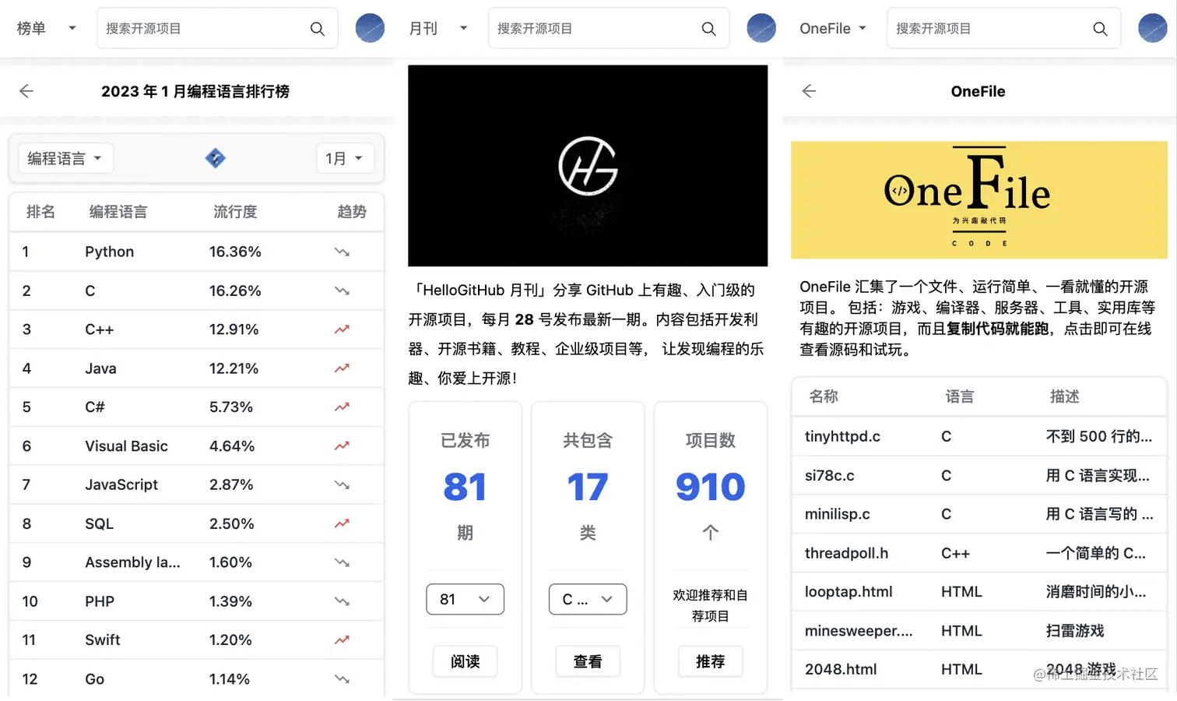Open the threadpoll.h file entry
This screenshot has height=701, width=1177.
pos(846,553)
